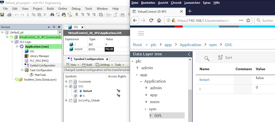Click the Build button in Symbol Configuration
Viewport: 275px width, 122px height.
coord(87,65)
